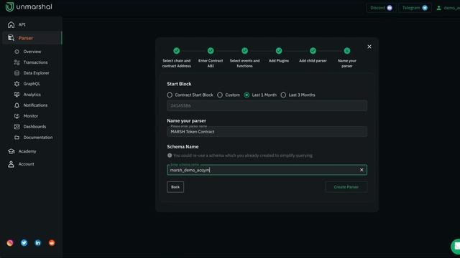Open the Reddit social icon

(x=52, y=243)
